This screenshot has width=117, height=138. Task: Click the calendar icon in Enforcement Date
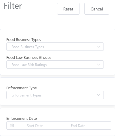(x=12, y=125)
